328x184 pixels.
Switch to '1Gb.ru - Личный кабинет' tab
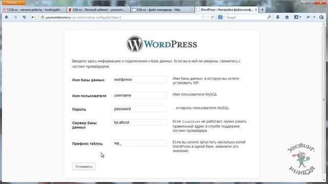click(98, 10)
